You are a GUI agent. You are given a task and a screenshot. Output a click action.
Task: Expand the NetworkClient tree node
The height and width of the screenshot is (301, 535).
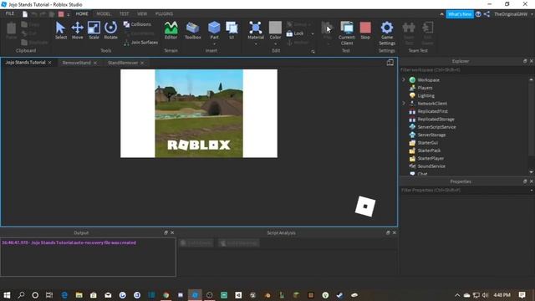point(404,103)
